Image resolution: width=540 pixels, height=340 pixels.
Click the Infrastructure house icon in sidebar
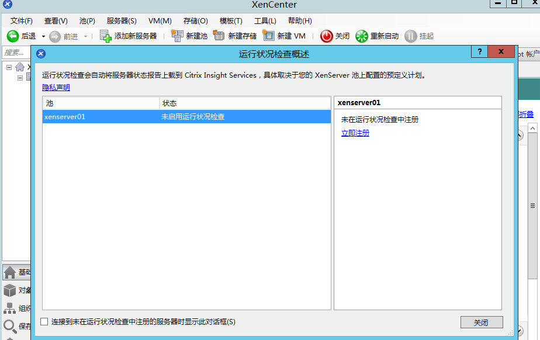click(10, 273)
